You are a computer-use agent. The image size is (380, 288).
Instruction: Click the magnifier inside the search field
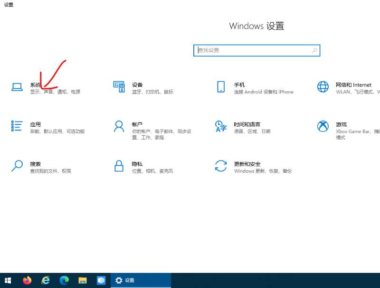[x=314, y=50]
